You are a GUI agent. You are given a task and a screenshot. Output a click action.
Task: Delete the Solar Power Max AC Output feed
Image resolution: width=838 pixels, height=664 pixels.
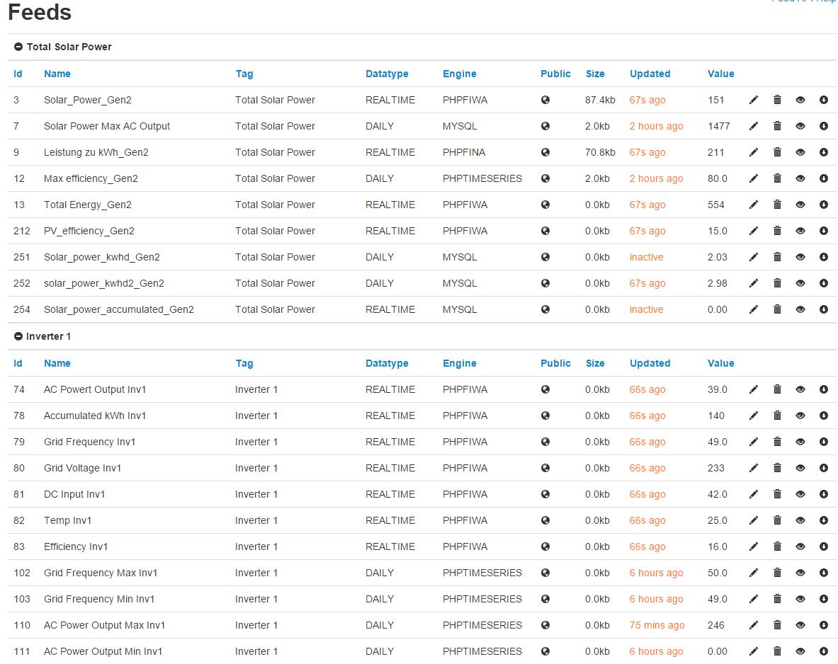[777, 126]
